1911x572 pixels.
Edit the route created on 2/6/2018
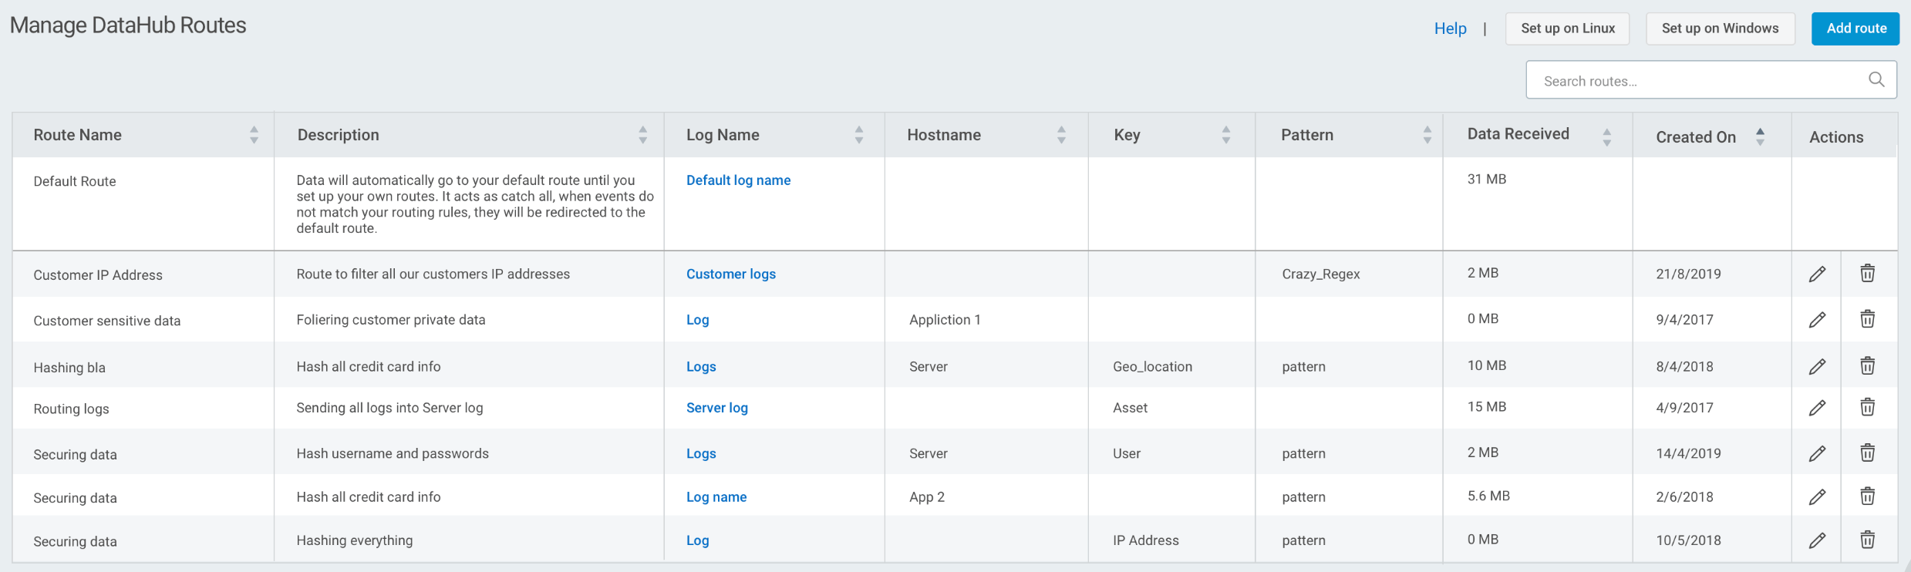point(1817,496)
